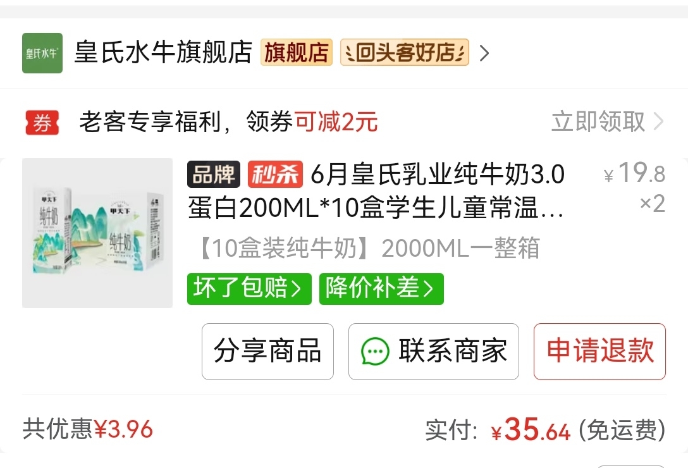Viewport: 688px width, 468px height.
Task: Open the 降价补差 price protection tag
Action: coord(381,289)
